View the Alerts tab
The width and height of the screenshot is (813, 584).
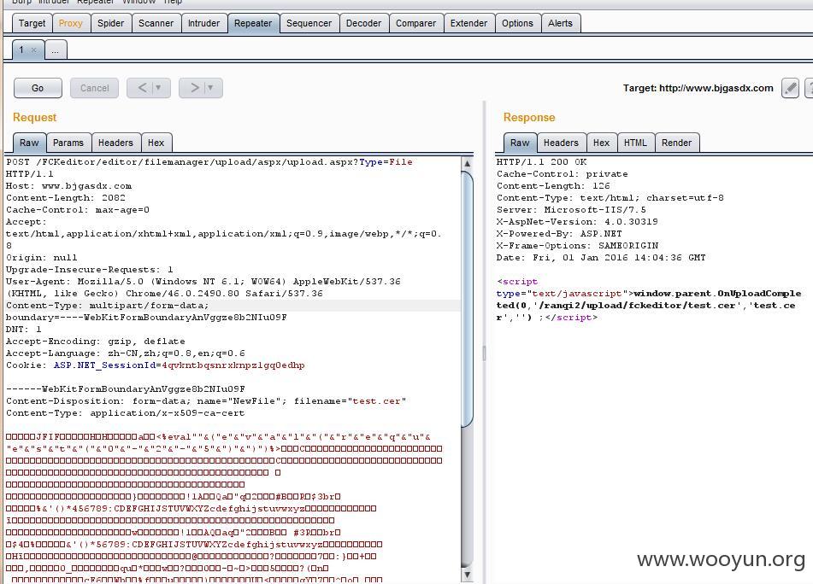click(x=561, y=23)
